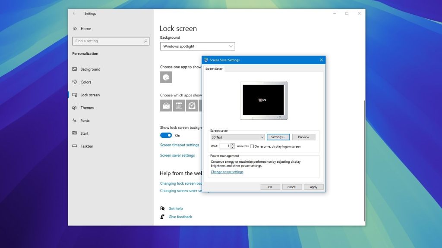Select the Mail app tile
This screenshot has width=442, height=248.
pos(166,105)
